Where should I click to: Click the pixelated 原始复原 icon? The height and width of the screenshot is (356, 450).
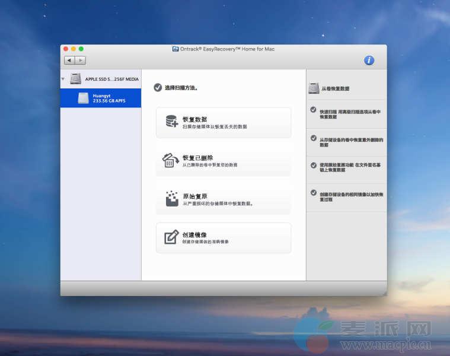tap(171, 199)
